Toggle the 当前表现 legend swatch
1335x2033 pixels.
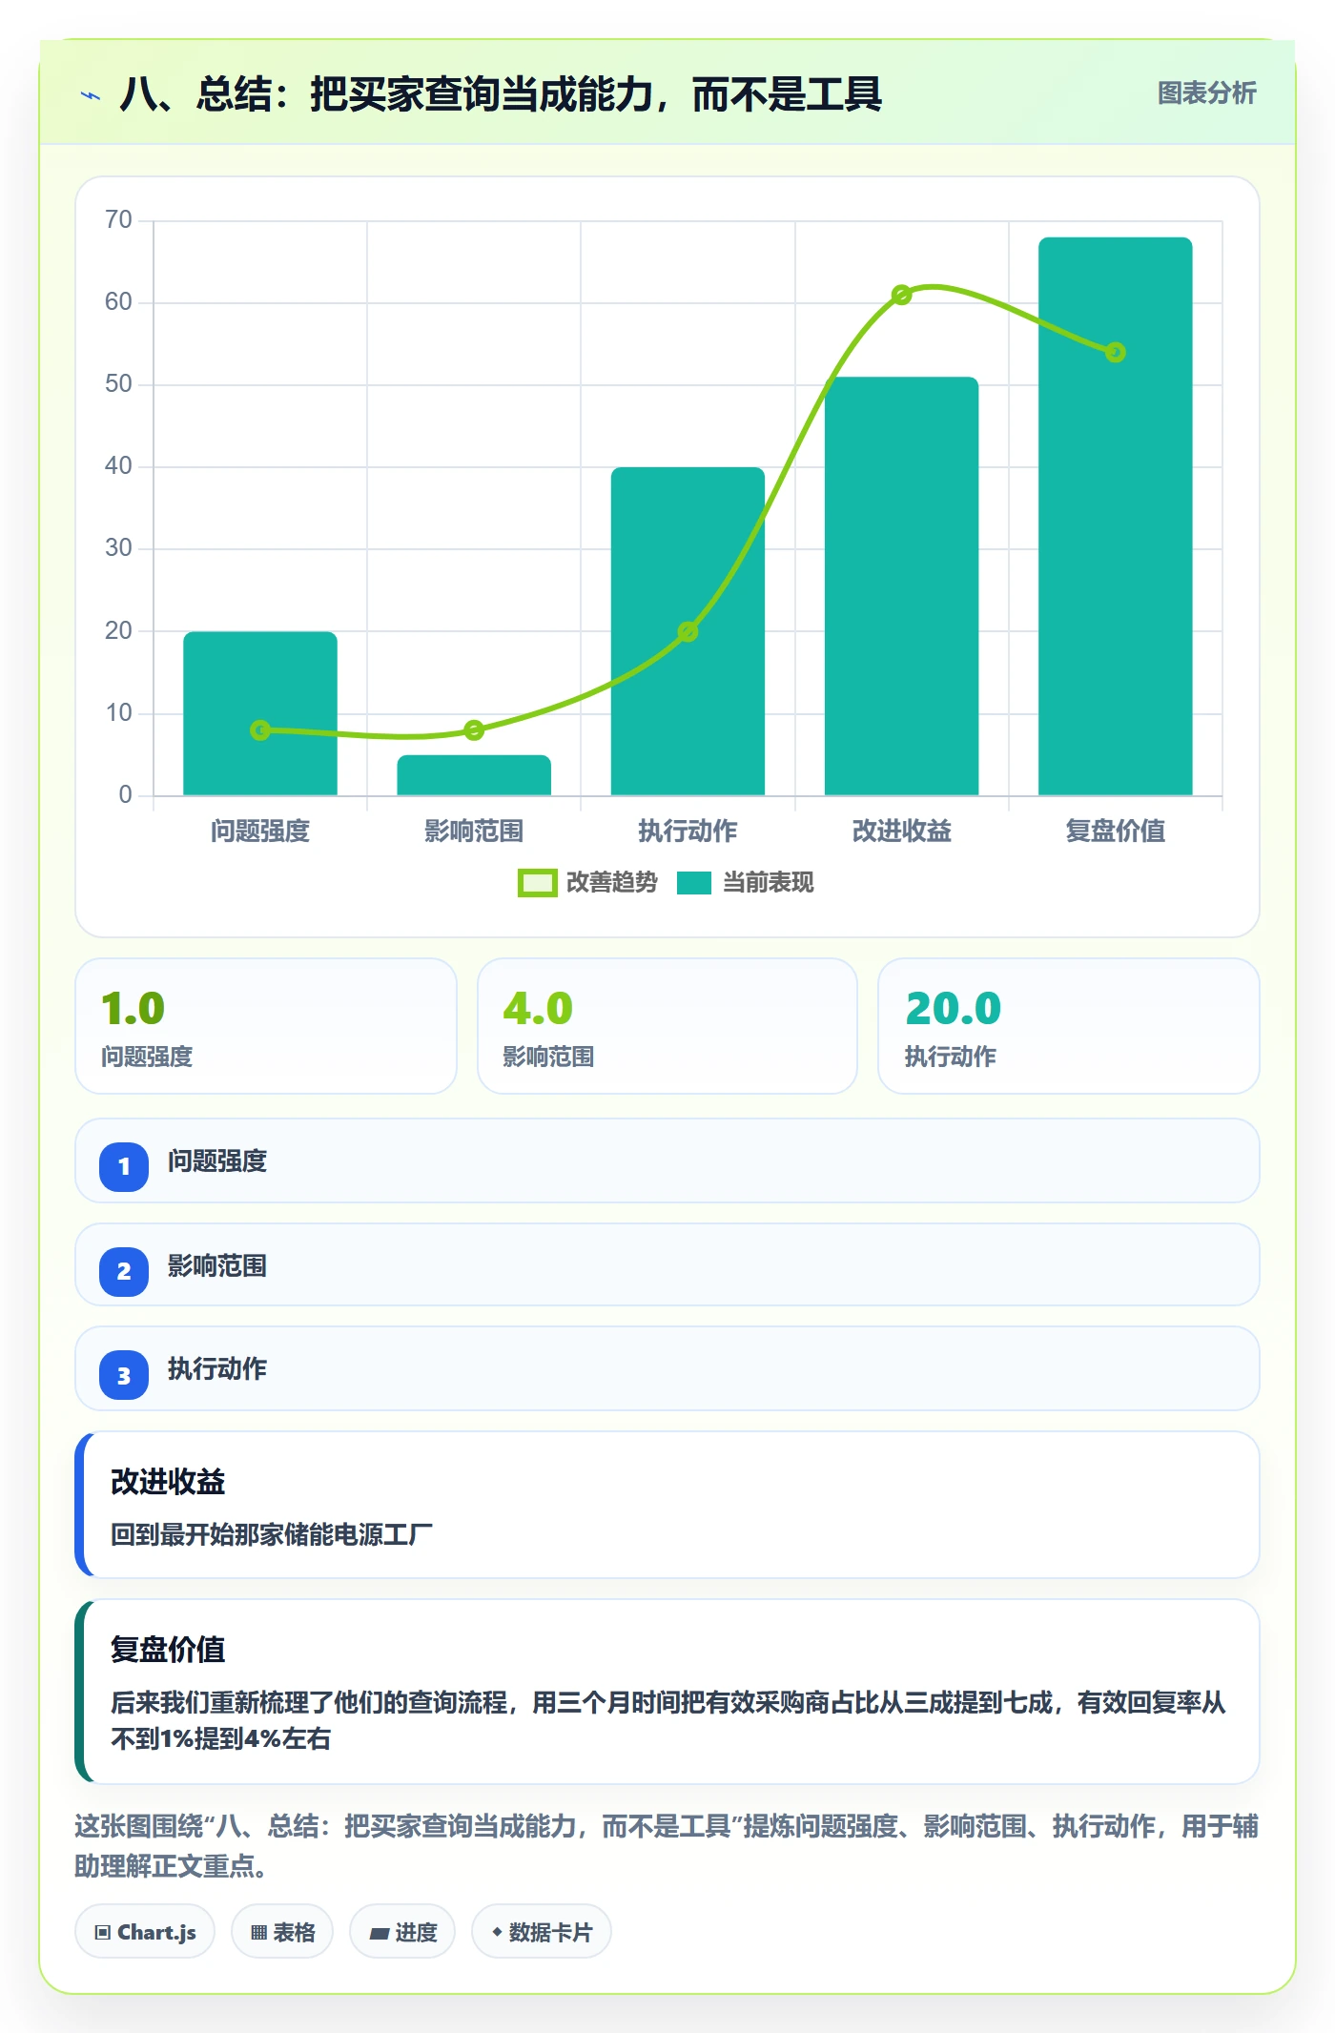coord(694,883)
